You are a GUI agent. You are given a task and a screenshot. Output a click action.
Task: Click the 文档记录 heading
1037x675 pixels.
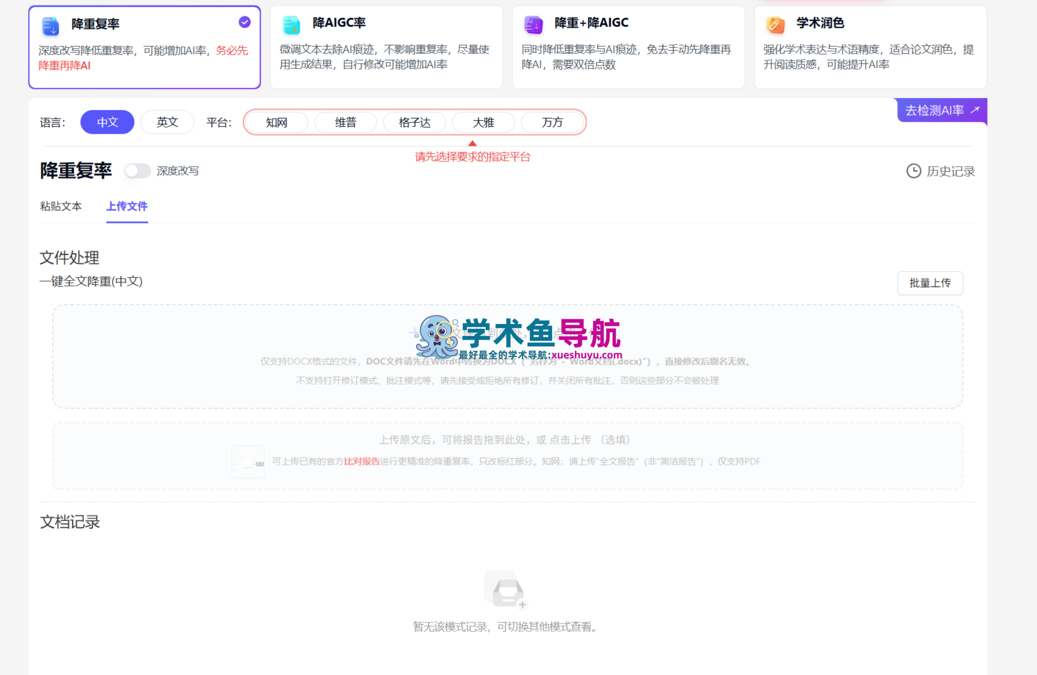(x=70, y=522)
